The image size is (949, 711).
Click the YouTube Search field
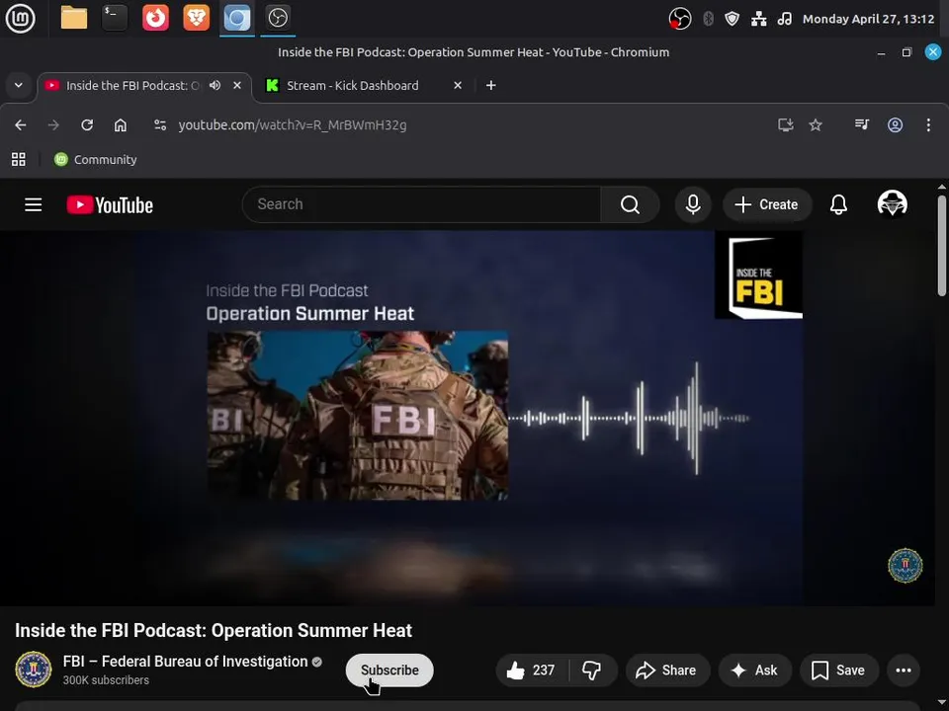(x=421, y=204)
